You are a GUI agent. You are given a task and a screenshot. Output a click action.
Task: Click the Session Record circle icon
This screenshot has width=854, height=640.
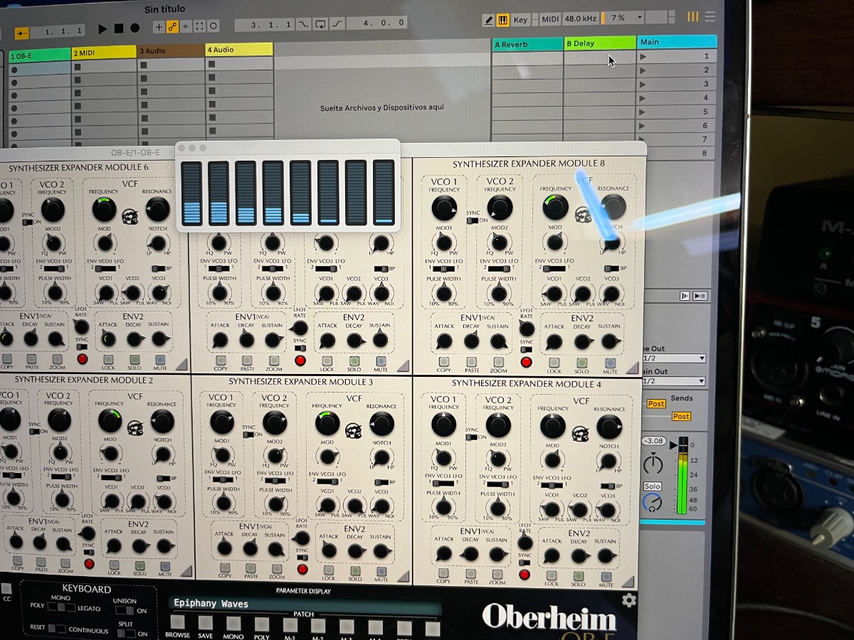click(213, 26)
